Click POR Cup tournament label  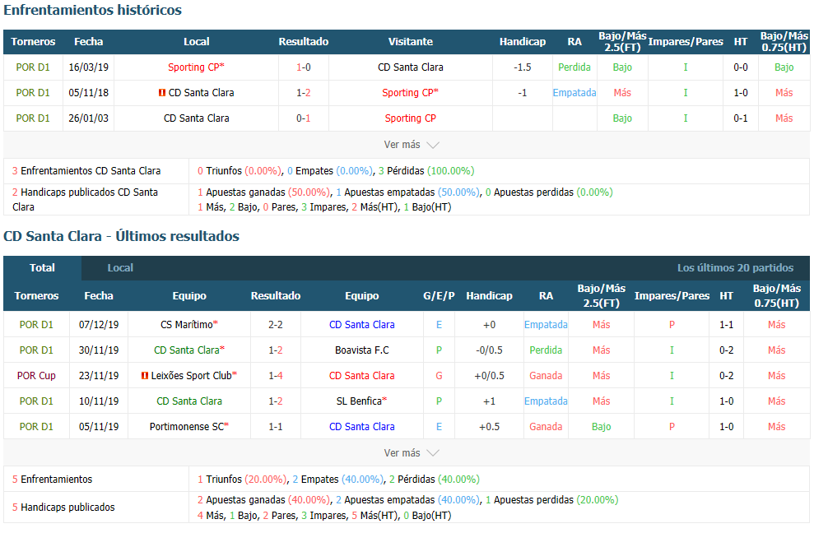pos(36,376)
